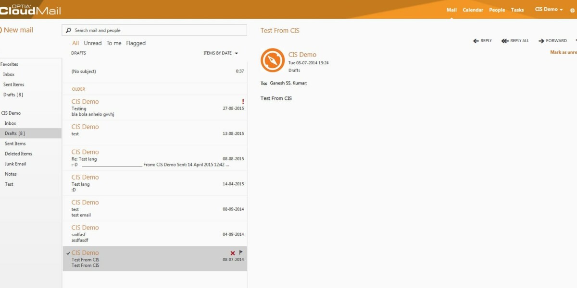
Task: Open the CIS Demo account dropdown
Action: coord(548,9)
